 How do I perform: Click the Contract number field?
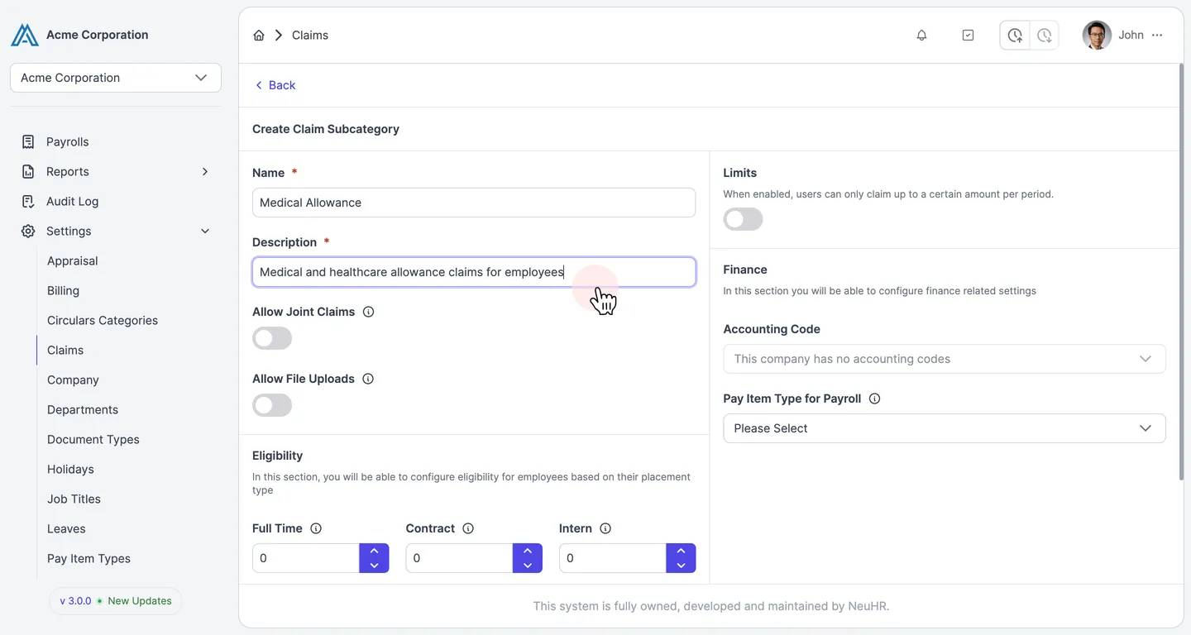(x=459, y=558)
